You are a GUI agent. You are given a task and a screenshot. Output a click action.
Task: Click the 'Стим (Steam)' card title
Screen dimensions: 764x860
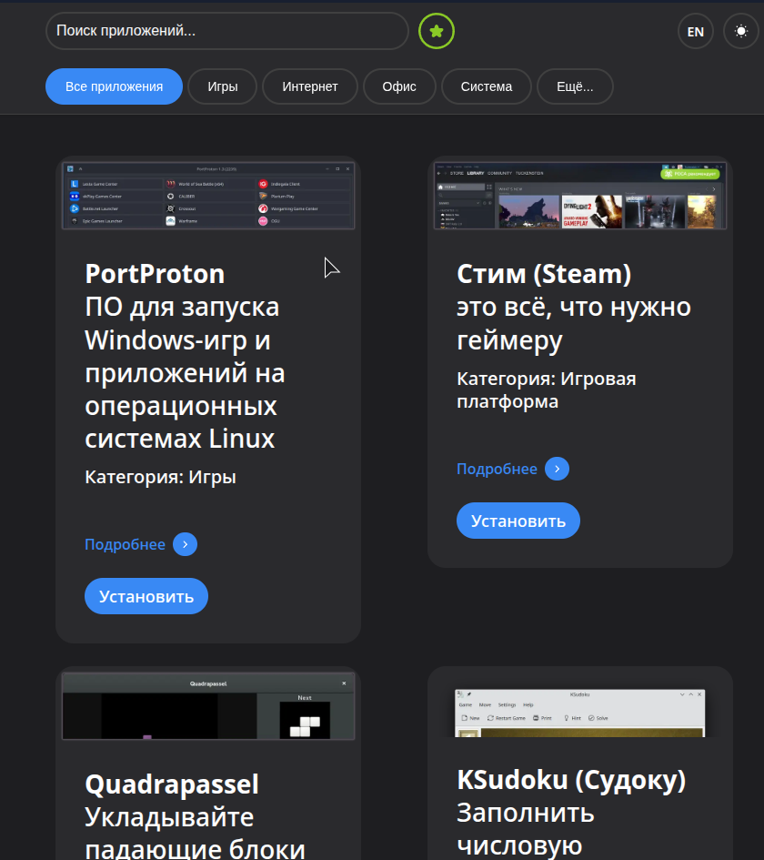click(544, 274)
